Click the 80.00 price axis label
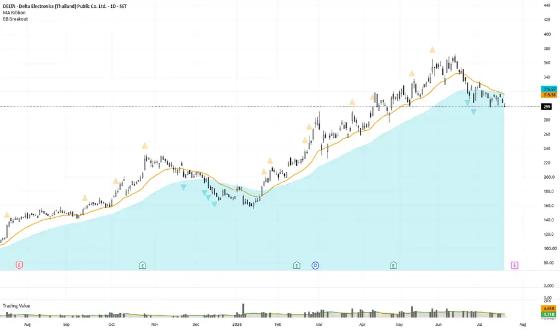Viewport: 560px width, 330px height. [549, 263]
